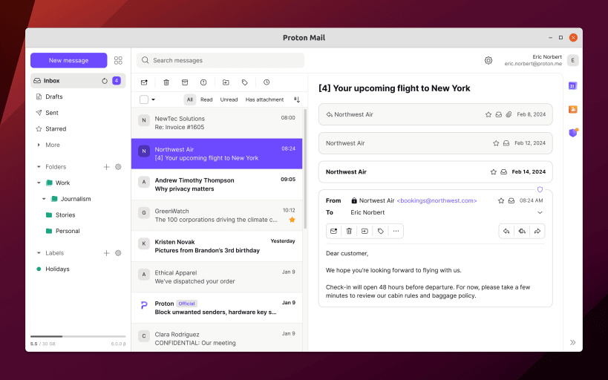Unstar the GreenWatch email

point(292,220)
